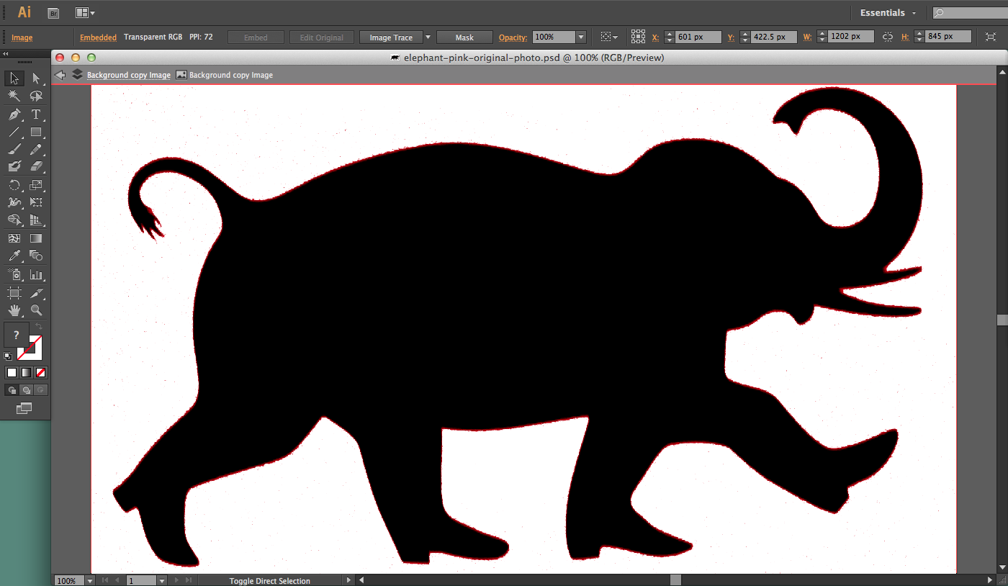This screenshot has width=1008, height=586.
Task: Click the Mask button
Action: 464,37
